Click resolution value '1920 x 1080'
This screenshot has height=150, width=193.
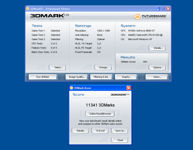[103, 31]
